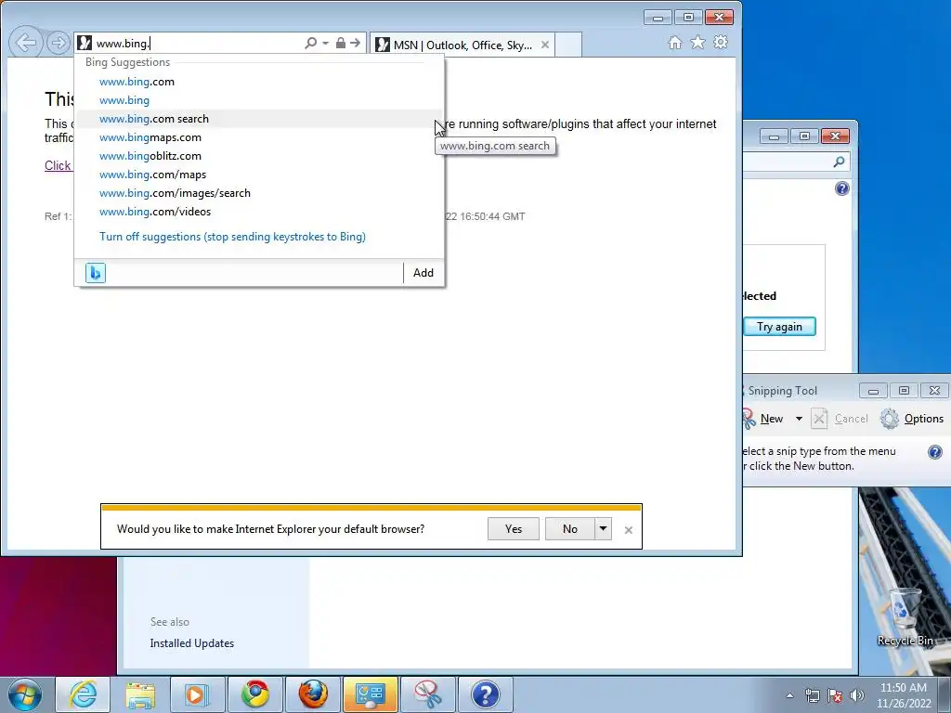The height and width of the screenshot is (713, 951).
Task: Open the Recycle Bin desktop icon
Action: [905, 617]
